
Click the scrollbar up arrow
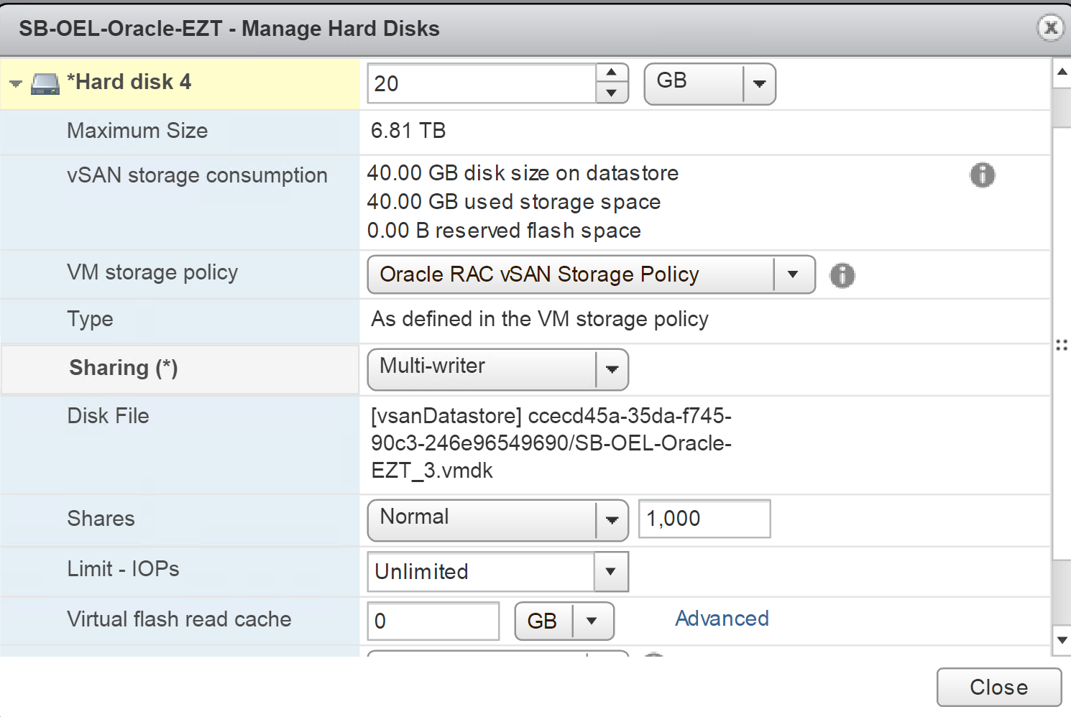1062,72
